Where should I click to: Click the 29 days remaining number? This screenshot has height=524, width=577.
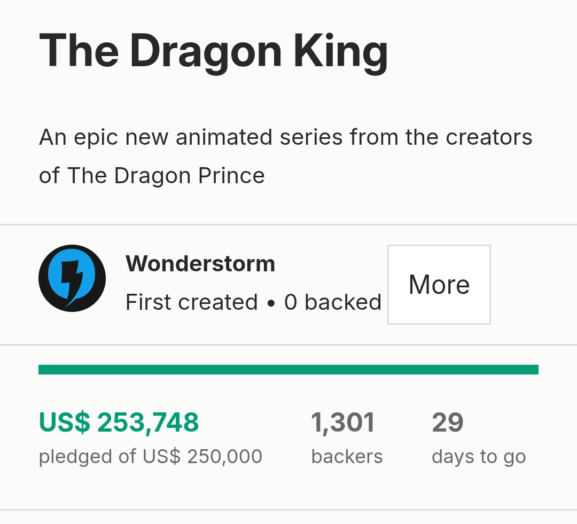coord(448,423)
